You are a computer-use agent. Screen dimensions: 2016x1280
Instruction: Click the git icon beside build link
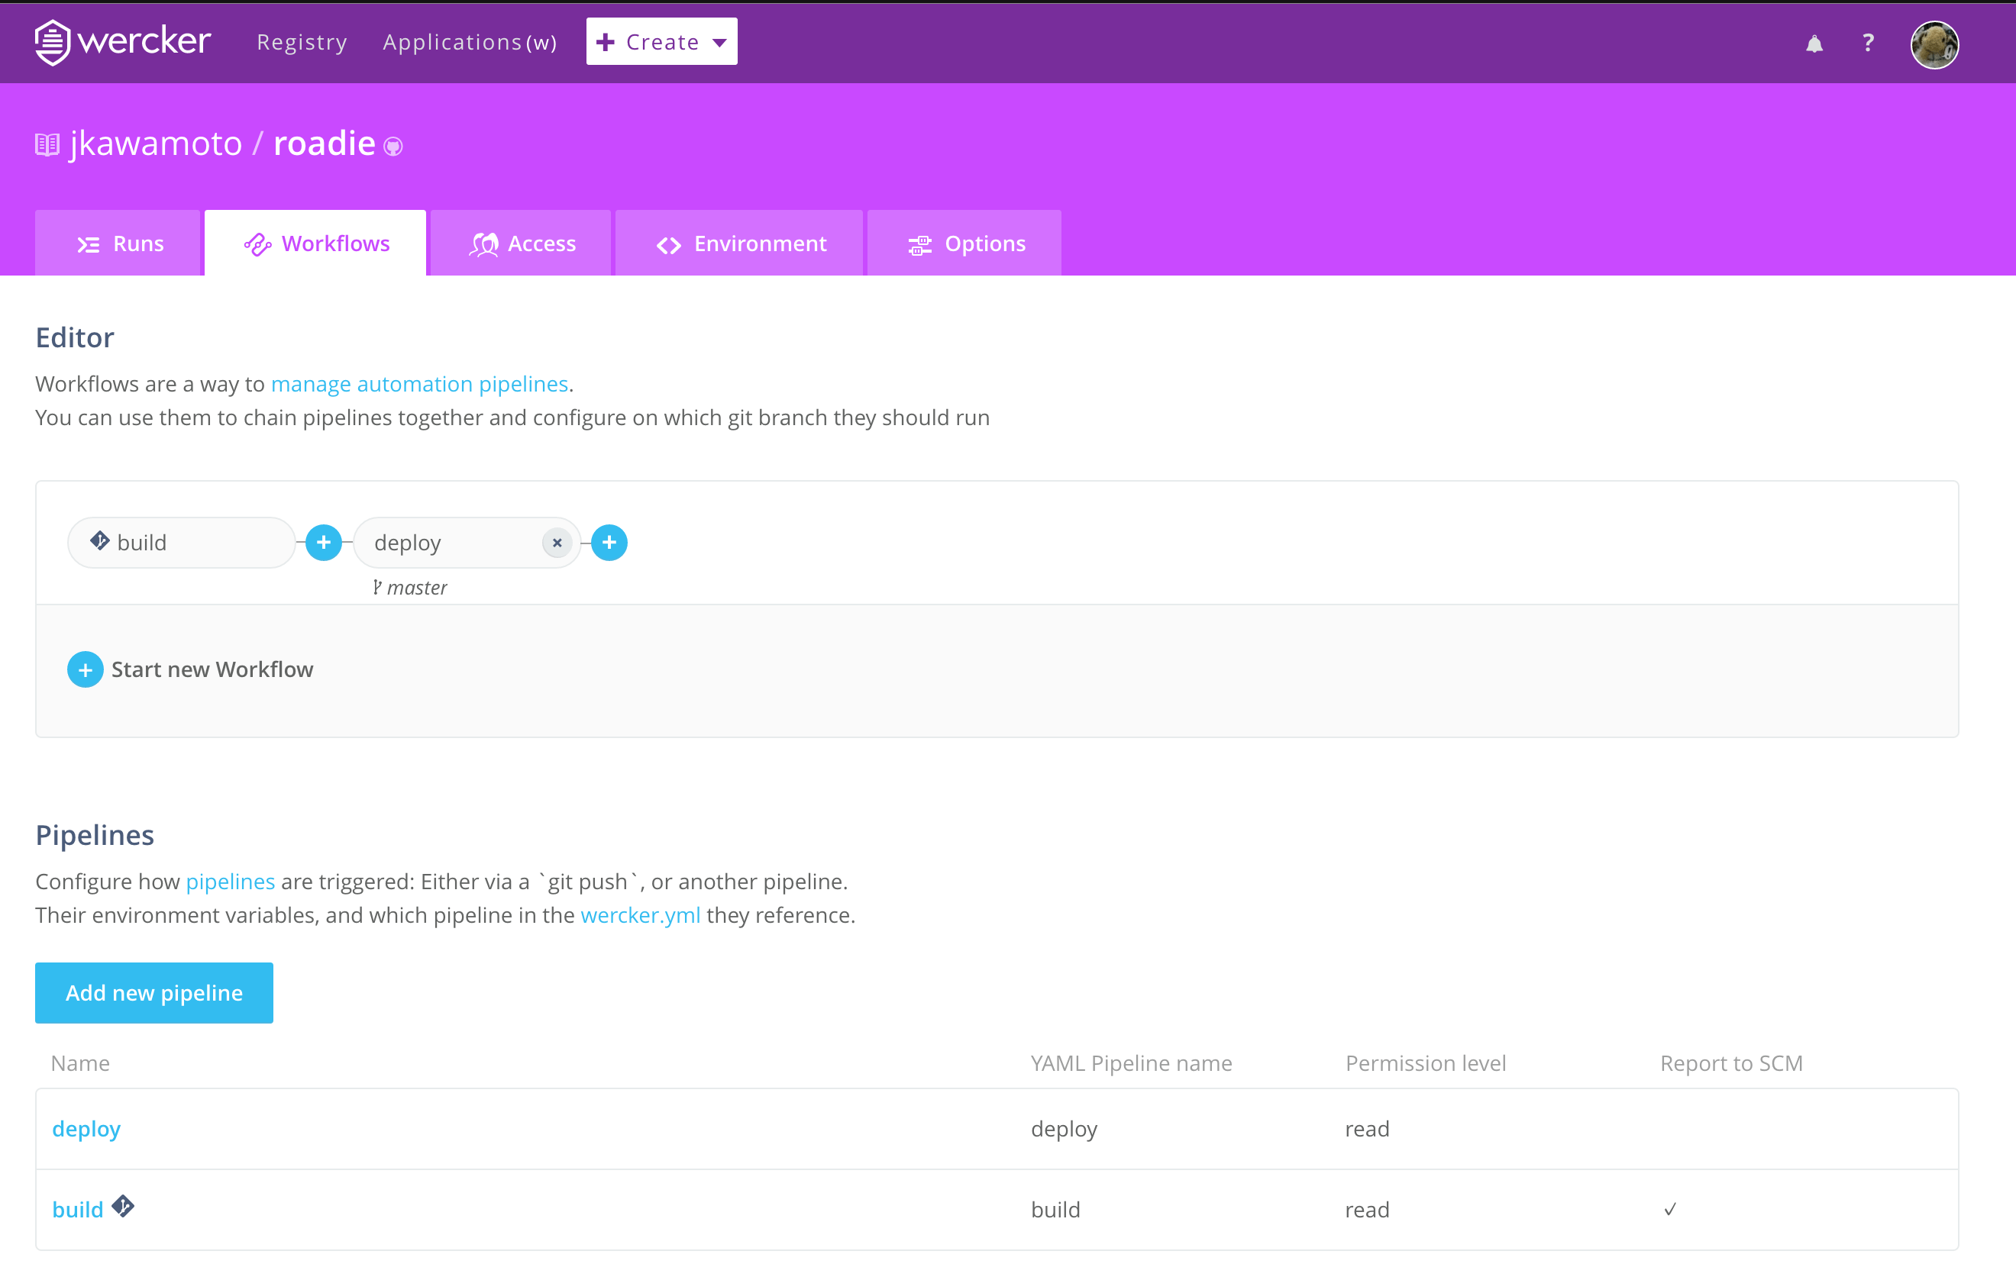coord(123,1207)
